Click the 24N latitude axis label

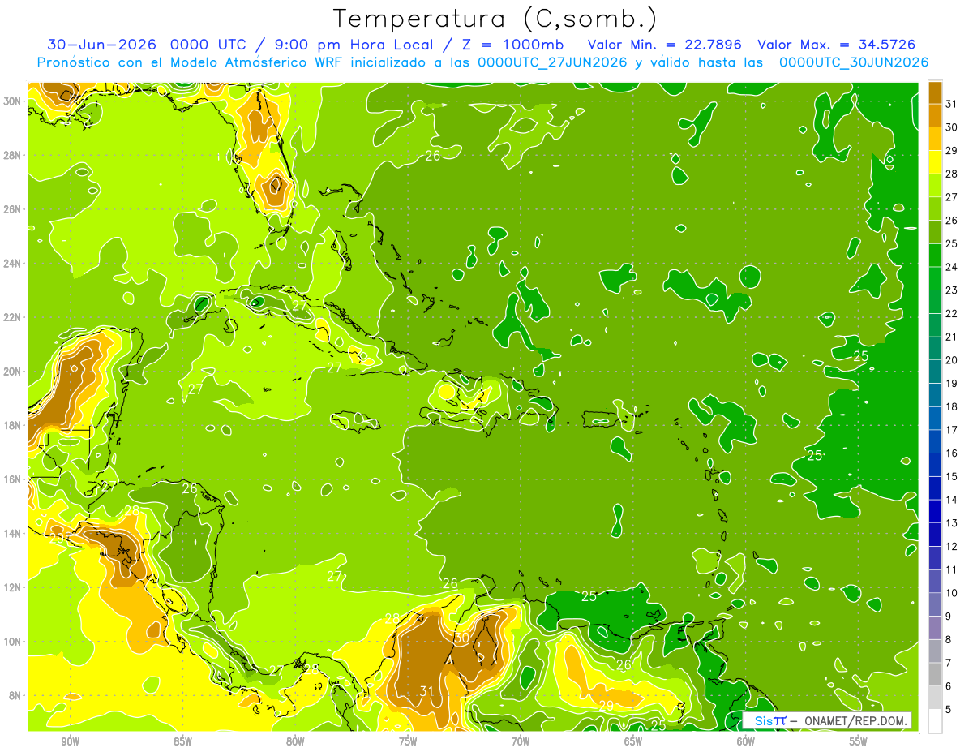tap(11, 264)
